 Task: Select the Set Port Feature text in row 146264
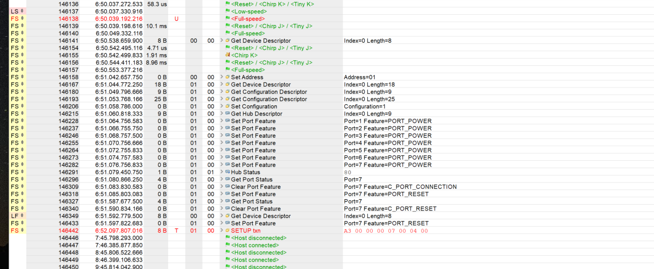point(253,150)
